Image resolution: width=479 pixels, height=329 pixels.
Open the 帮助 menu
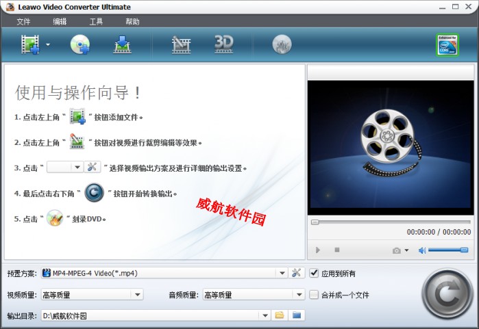132,21
